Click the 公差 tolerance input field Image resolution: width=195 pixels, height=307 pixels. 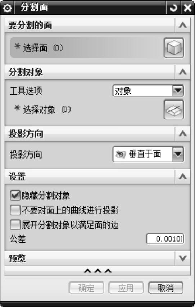pos(165,239)
